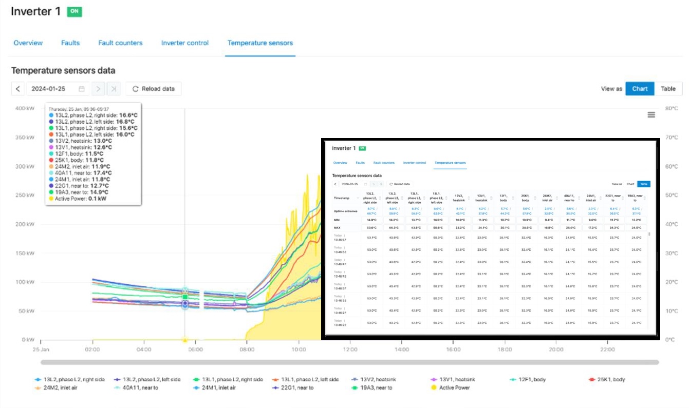The height and width of the screenshot is (408, 689).
Task: Open date picker showing 2024-01-25 in main window
Action: (x=57, y=89)
